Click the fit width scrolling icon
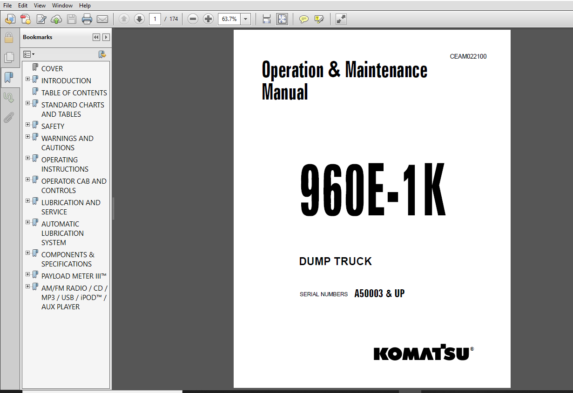This screenshot has width=573, height=393. [267, 19]
